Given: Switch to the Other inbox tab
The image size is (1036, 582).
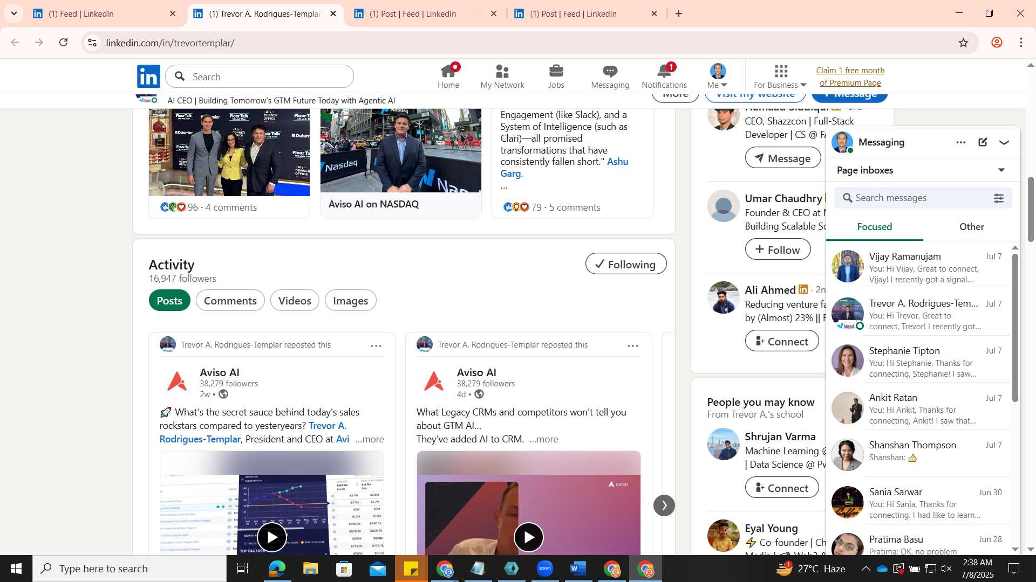Looking at the screenshot, I should 971,227.
